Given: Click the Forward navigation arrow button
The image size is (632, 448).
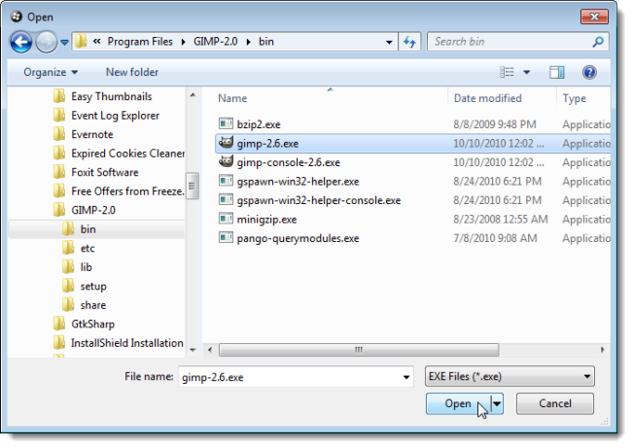Looking at the screenshot, I should coord(47,42).
